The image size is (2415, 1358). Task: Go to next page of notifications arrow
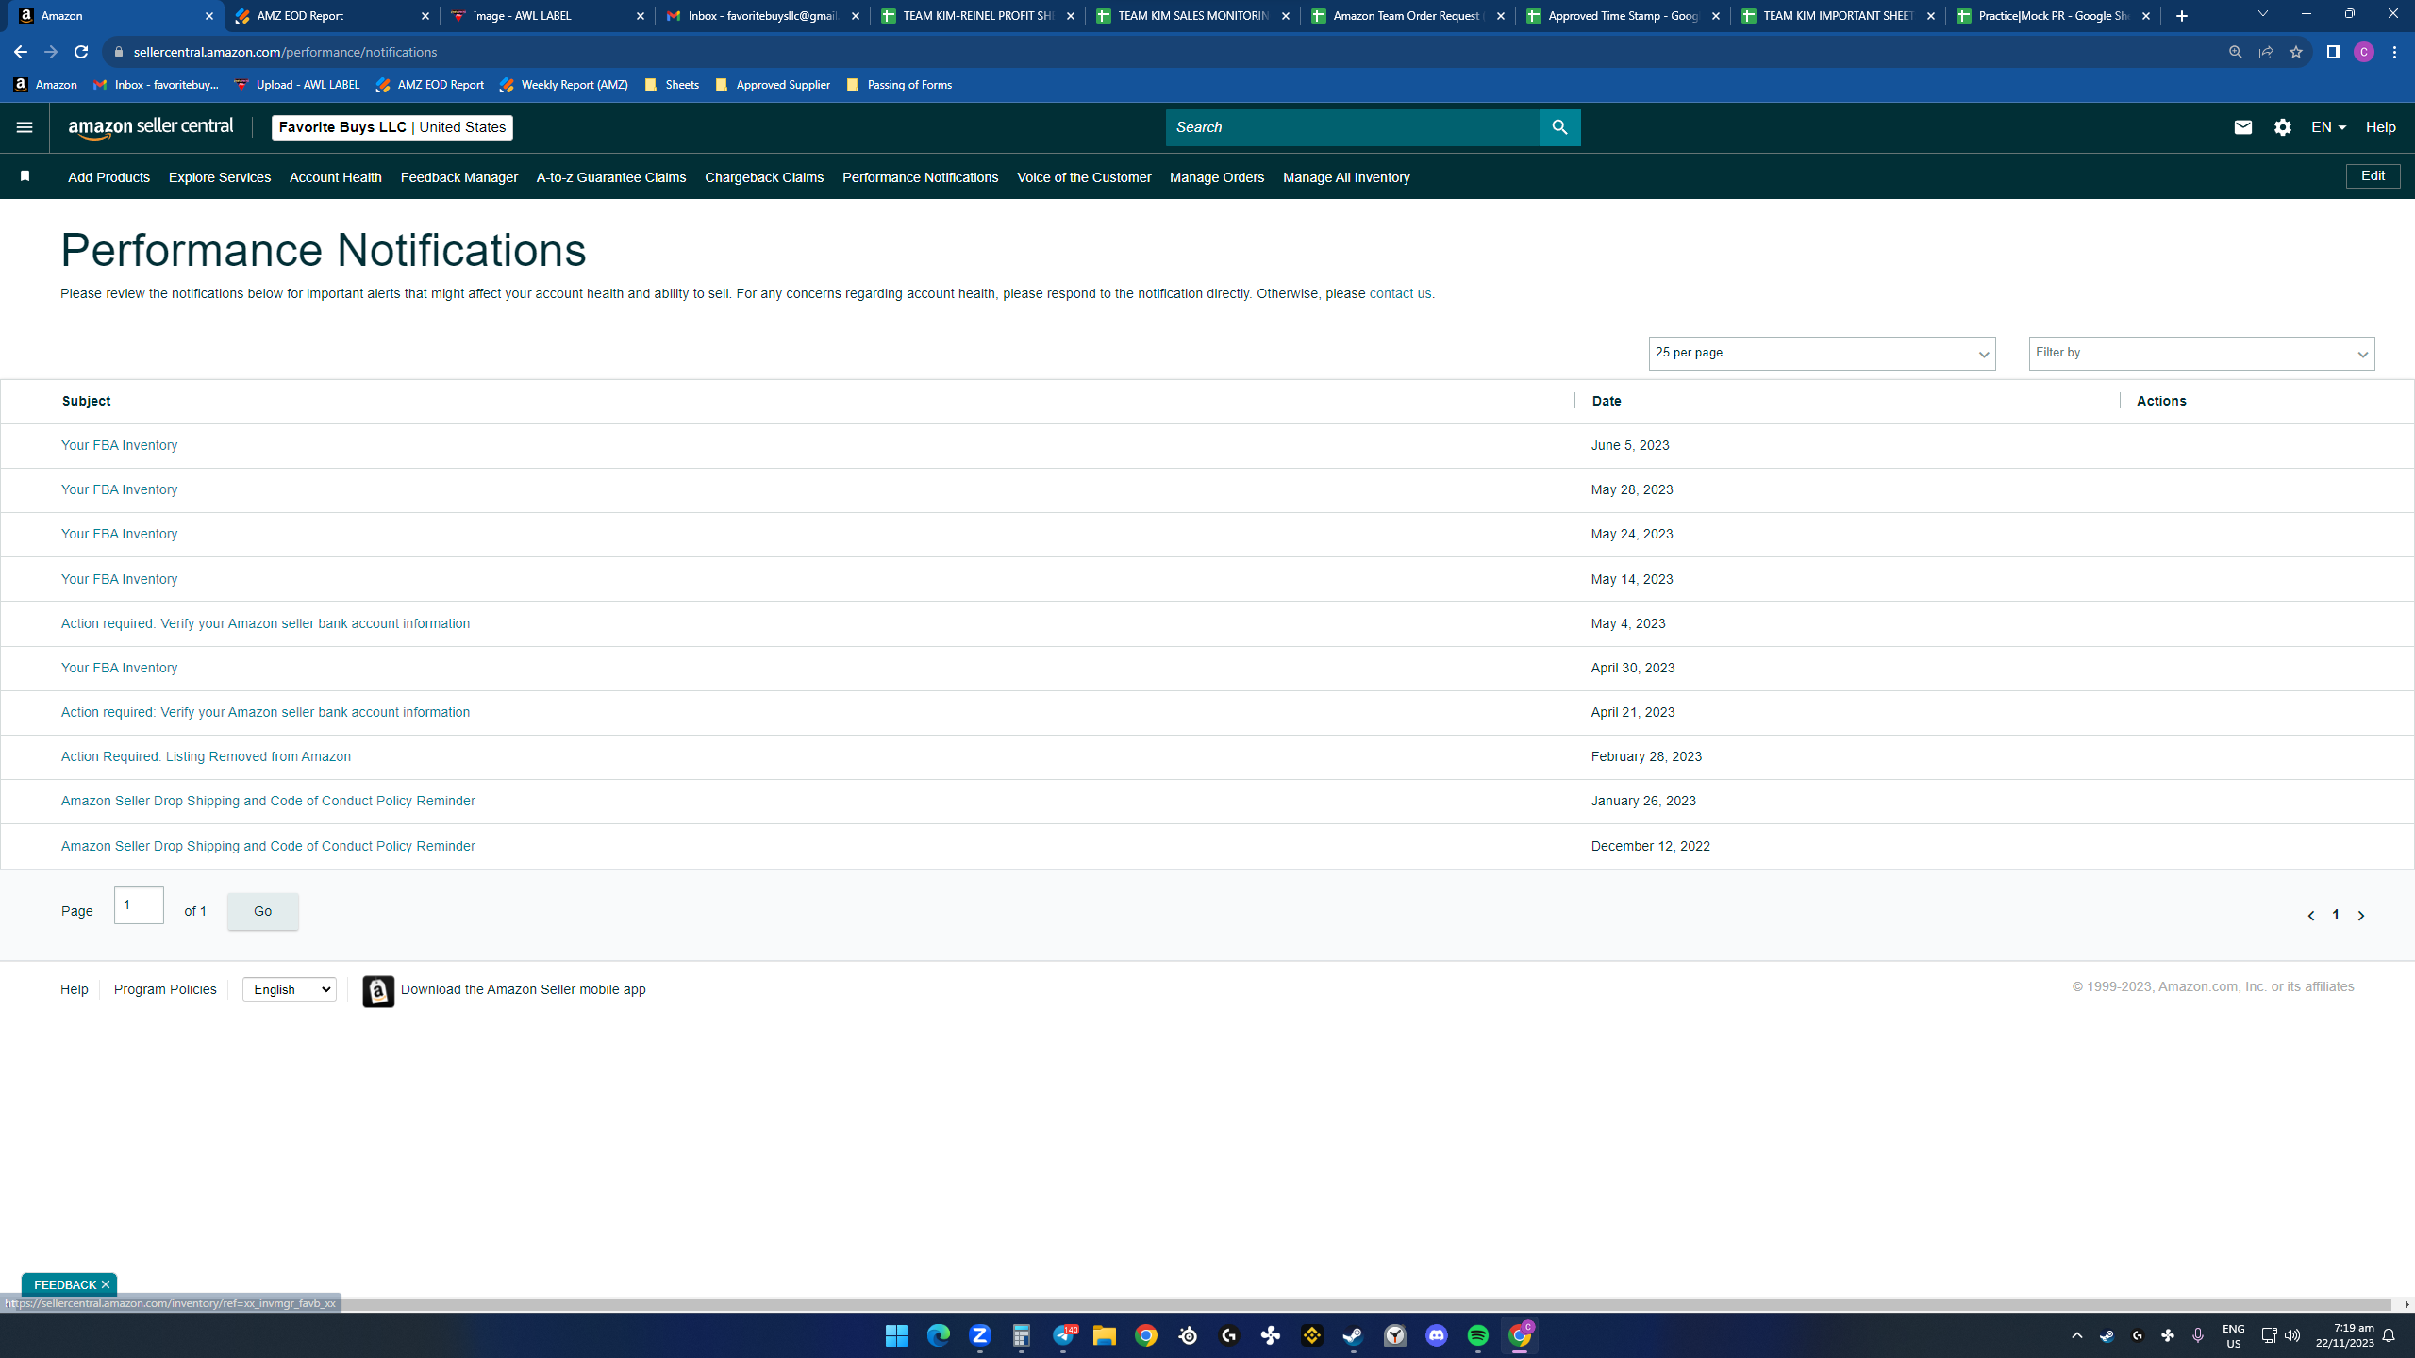click(x=2361, y=916)
